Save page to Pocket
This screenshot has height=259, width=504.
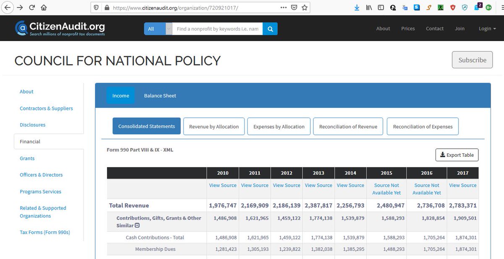point(294,8)
